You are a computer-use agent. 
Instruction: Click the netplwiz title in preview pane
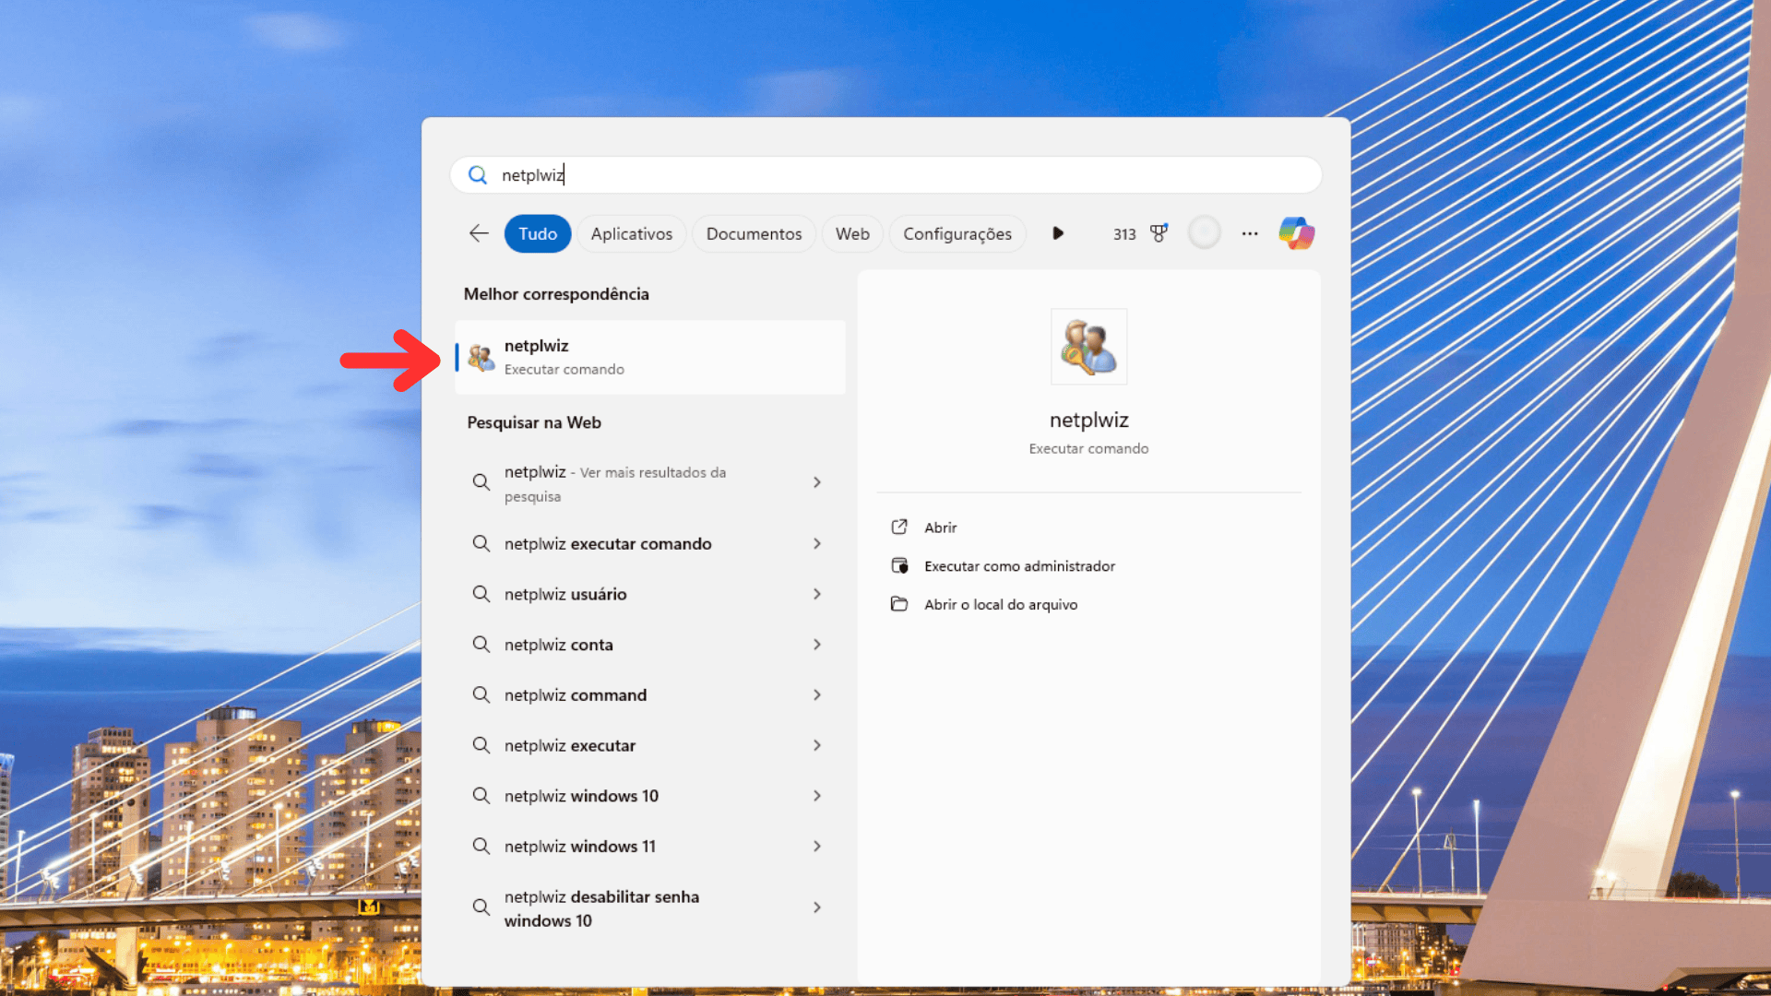1088,420
